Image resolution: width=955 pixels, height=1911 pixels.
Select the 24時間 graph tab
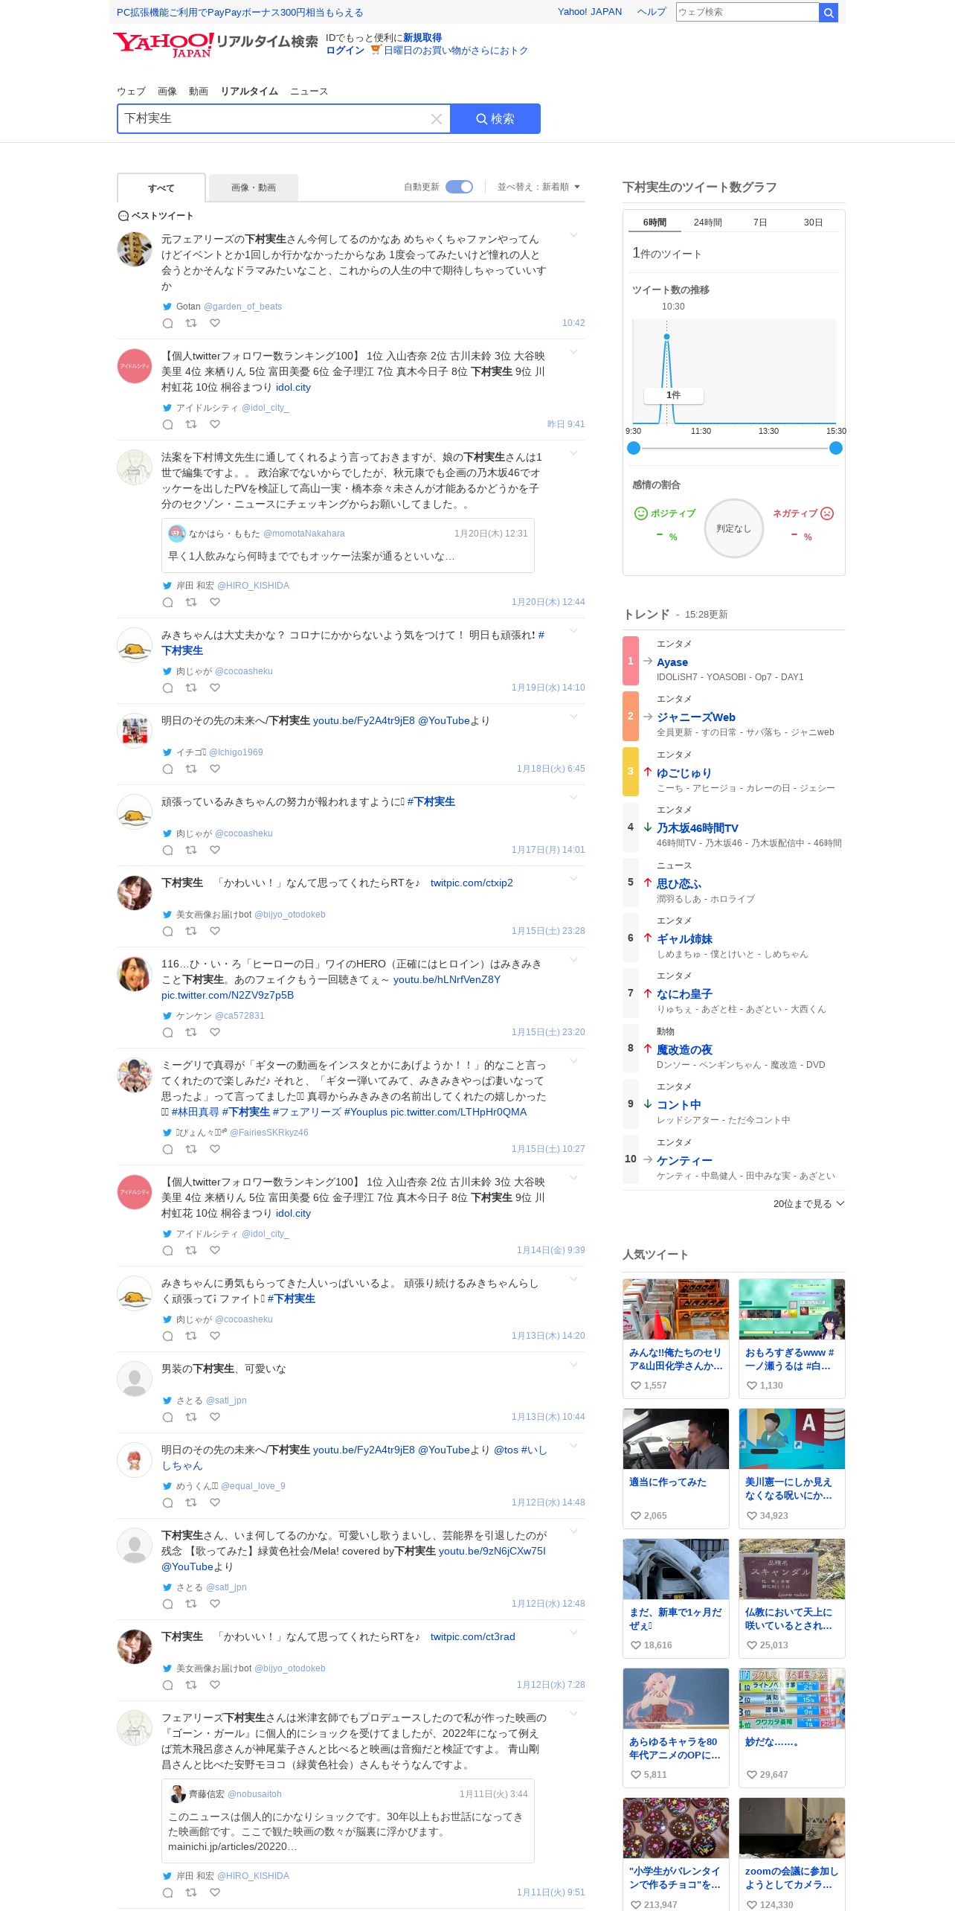click(708, 223)
